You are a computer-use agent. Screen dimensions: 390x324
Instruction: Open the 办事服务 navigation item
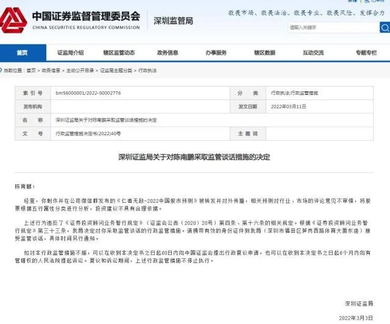(217, 52)
